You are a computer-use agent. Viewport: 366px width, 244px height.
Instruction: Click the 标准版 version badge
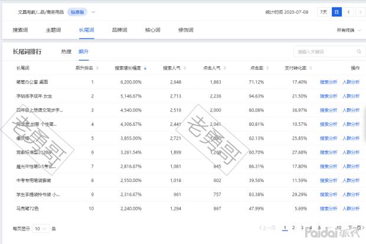pyautogui.click(x=77, y=12)
